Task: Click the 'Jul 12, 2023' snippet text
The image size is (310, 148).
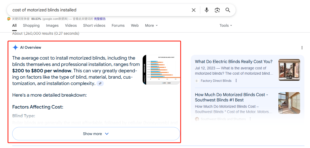Action: [205, 68]
